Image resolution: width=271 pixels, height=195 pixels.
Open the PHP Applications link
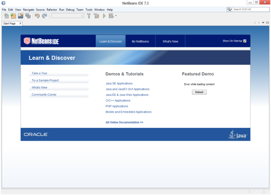(x=117, y=106)
